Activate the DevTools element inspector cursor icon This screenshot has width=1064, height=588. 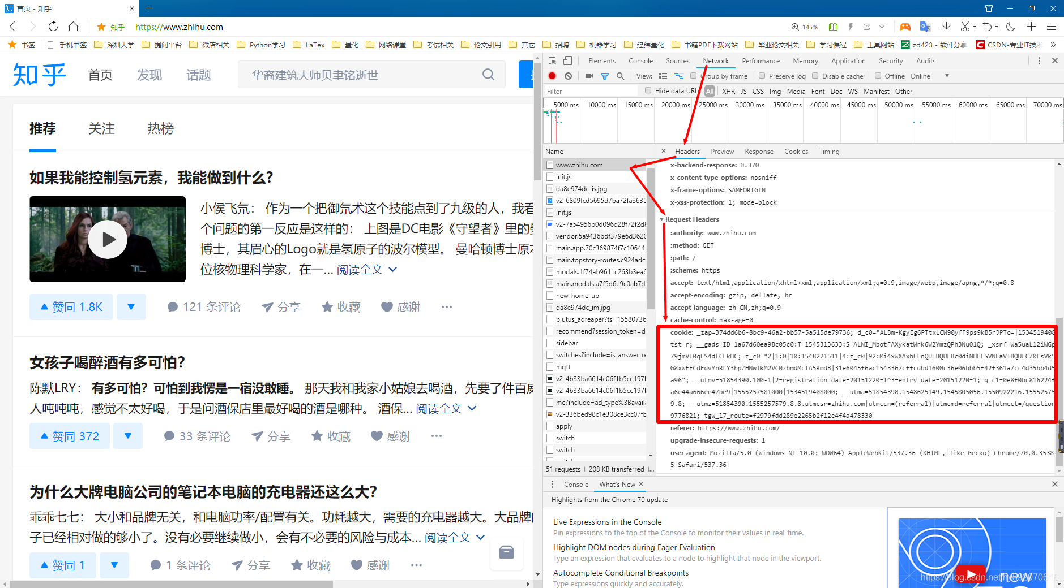pyautogui.click(x=552, y=61)
